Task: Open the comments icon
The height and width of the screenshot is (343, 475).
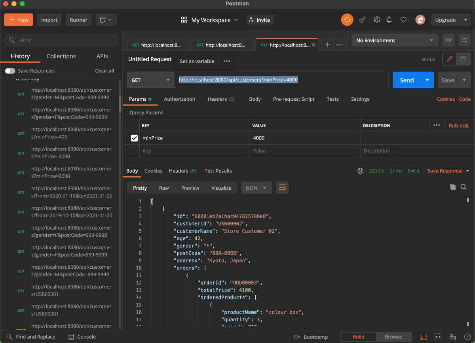Action: click(x=463, y=59)
